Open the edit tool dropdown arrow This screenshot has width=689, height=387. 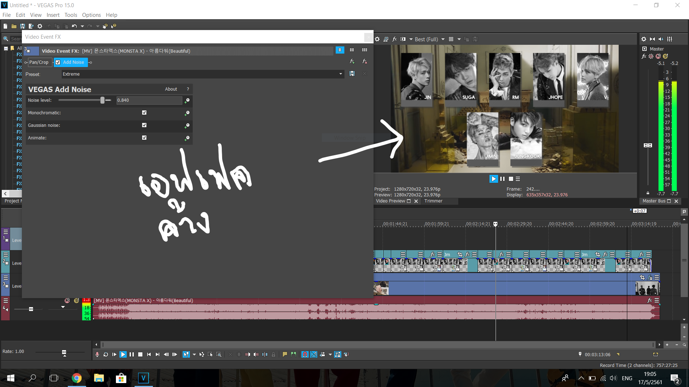point(194,354)
